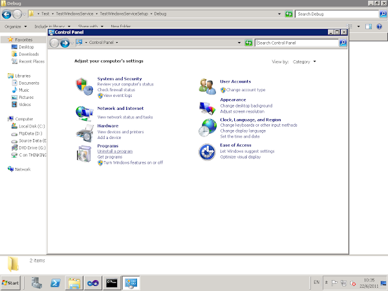Click in Search Debug field
The width and height of the screenshot is (388, 291).
(337, 14)
